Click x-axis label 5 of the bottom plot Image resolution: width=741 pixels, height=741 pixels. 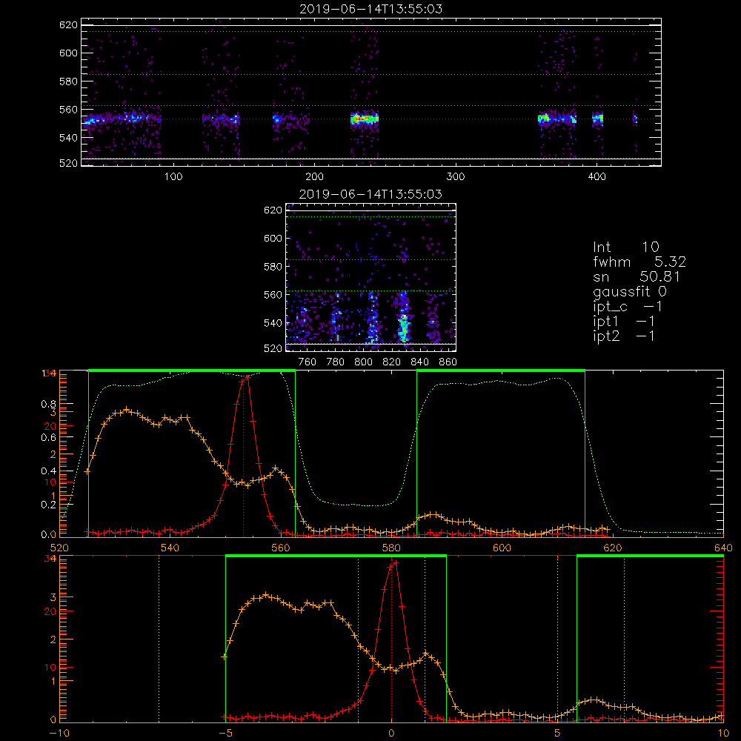[x=558, y=734]
